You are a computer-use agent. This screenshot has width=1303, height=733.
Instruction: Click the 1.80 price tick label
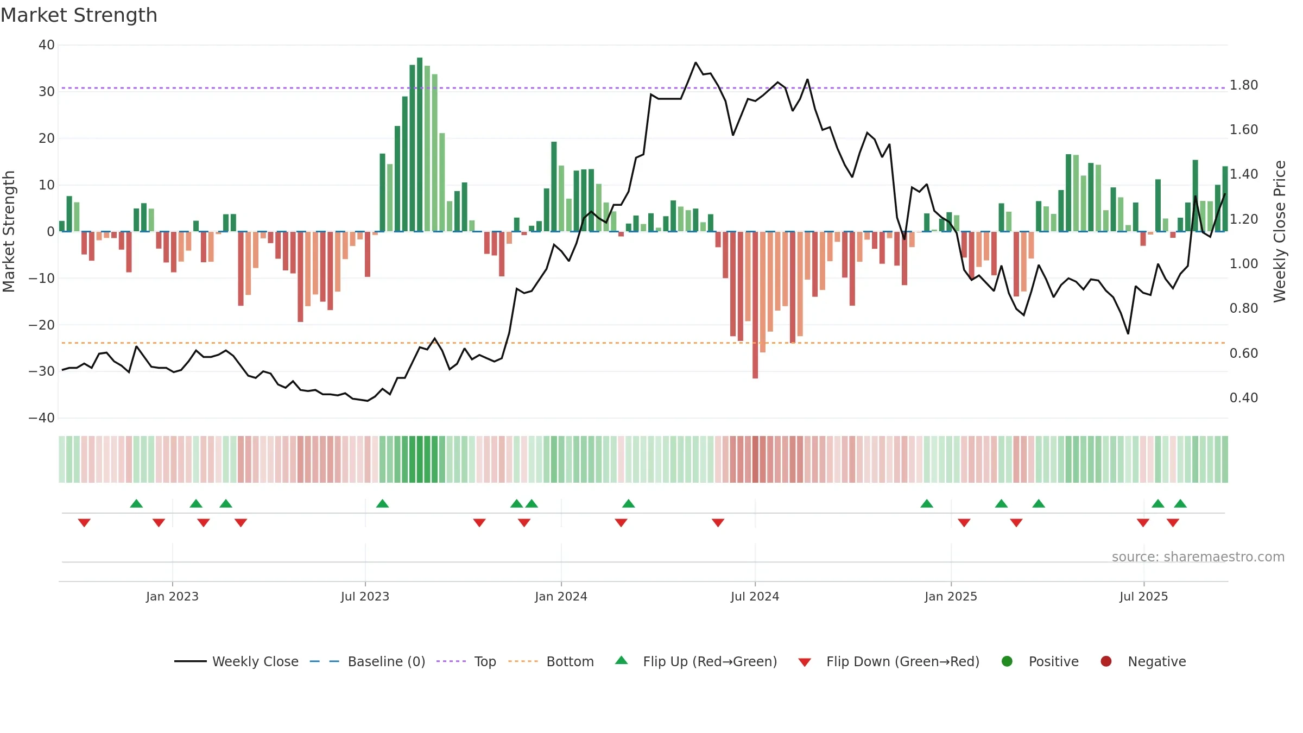coord(1244,85)
